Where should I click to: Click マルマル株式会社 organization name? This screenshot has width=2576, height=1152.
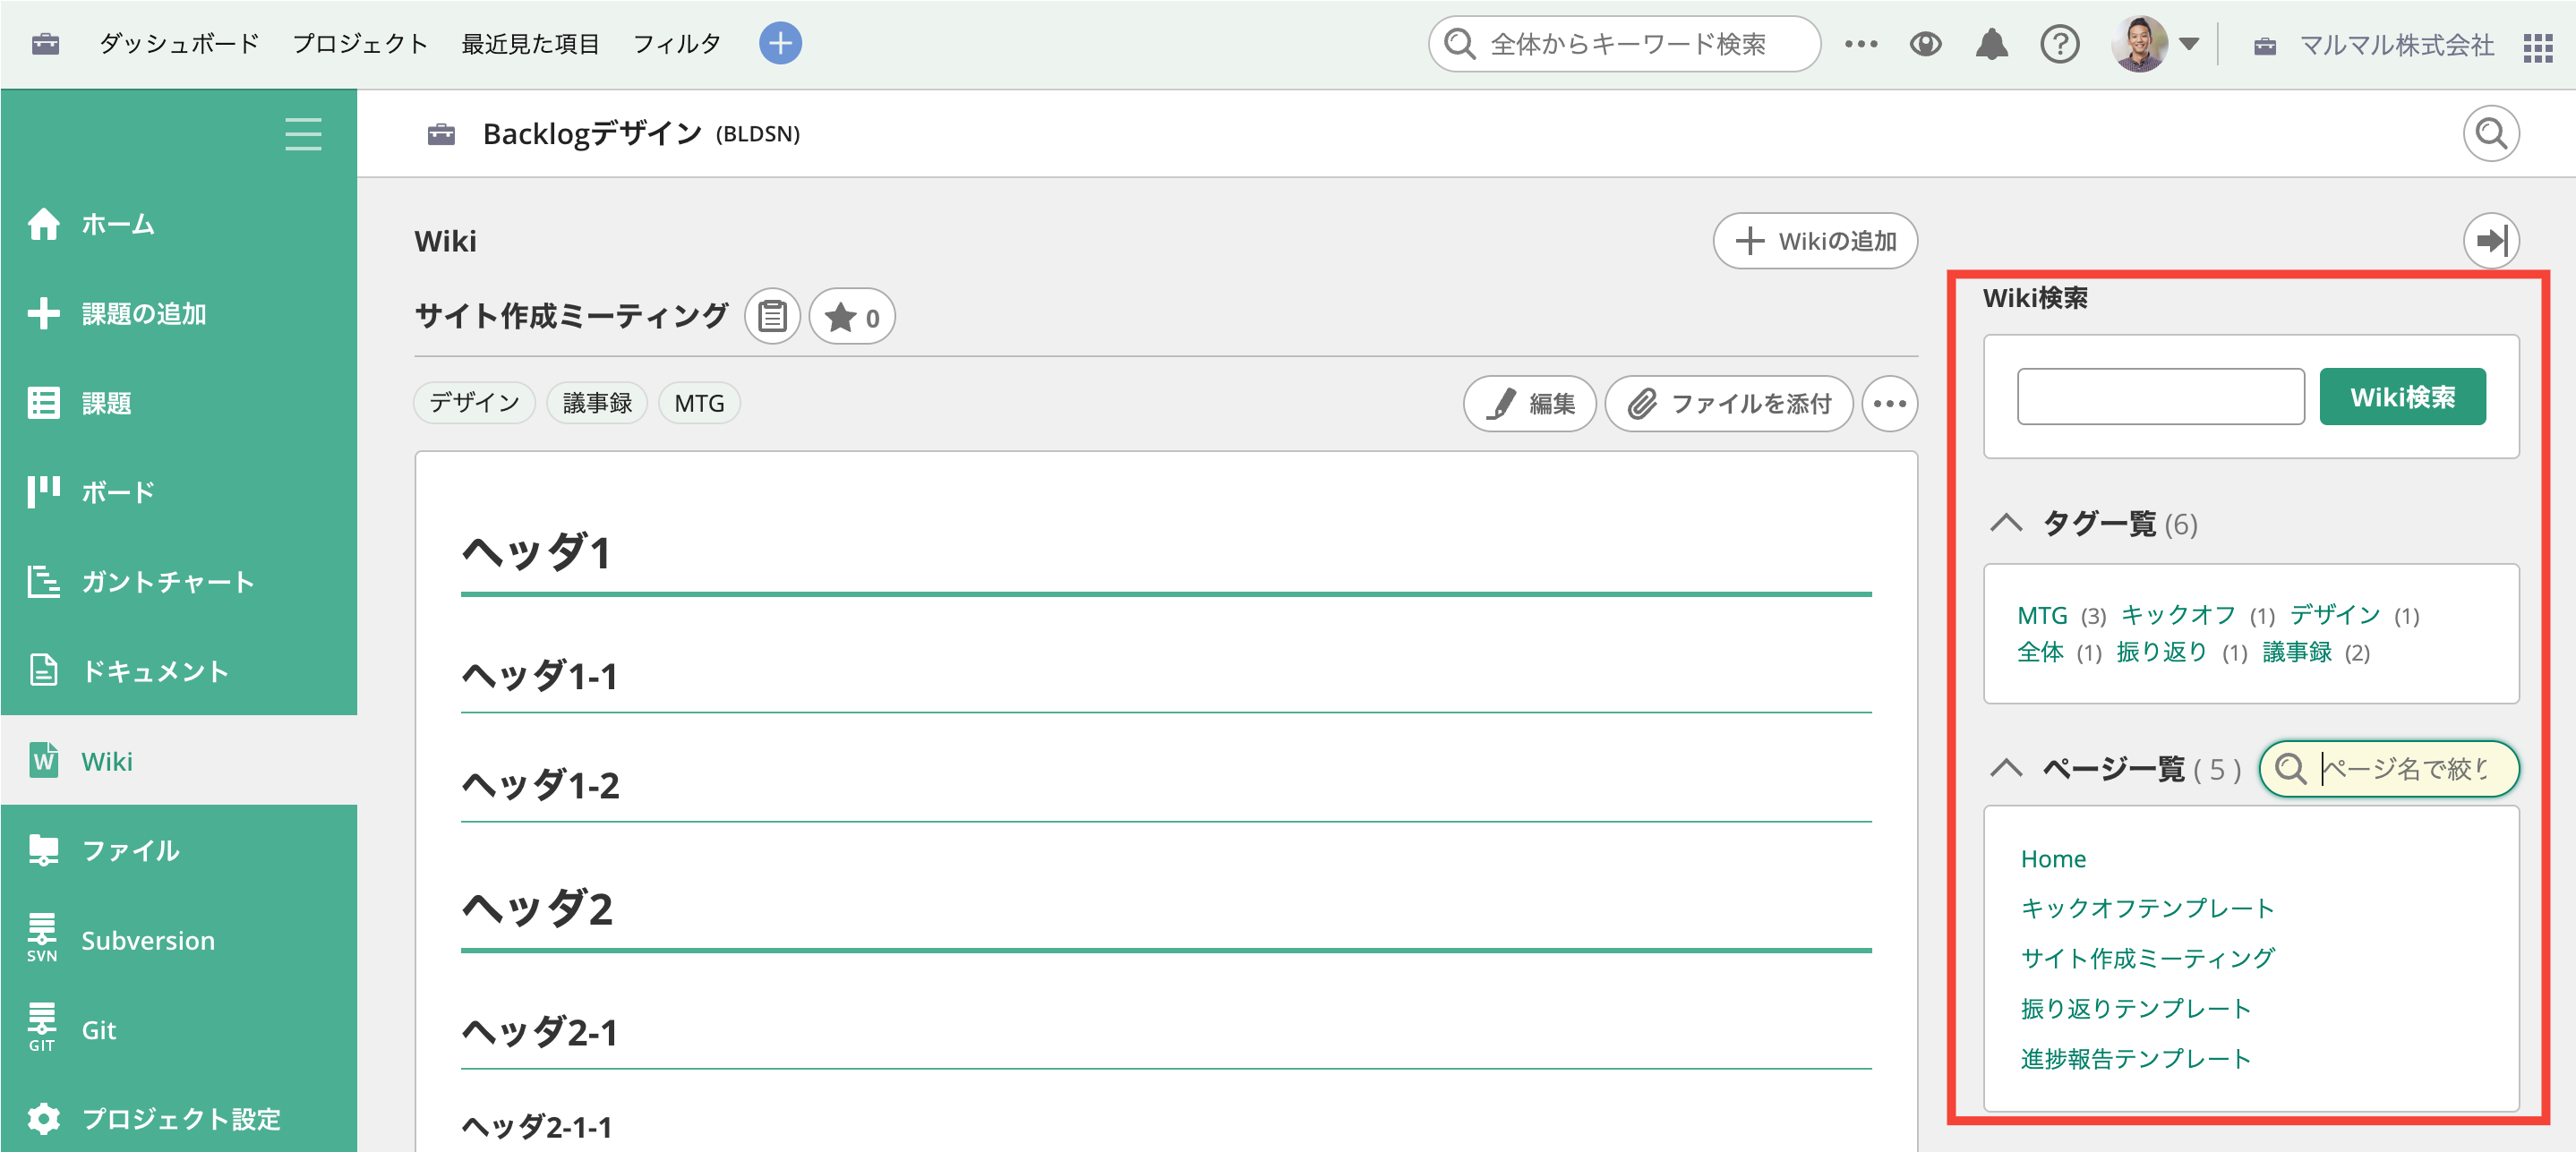[x=2396, y=45]
